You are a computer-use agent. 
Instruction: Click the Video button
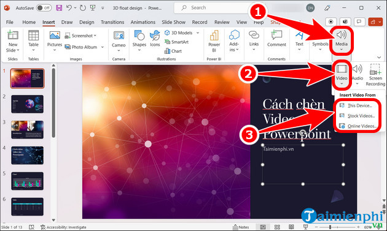(342, 75)
